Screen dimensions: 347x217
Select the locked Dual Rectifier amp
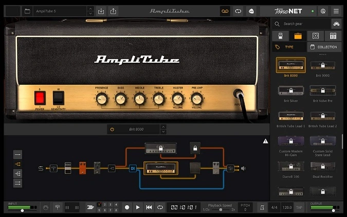(323, 166)
